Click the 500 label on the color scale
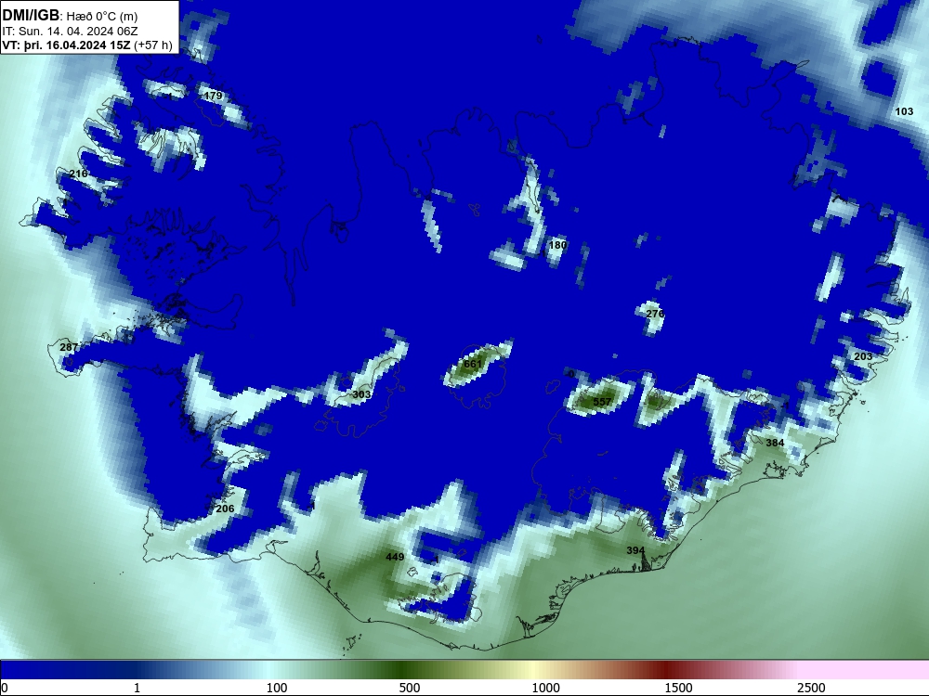The width and height of the screenshot is (929, 696). tap(410, 688)
